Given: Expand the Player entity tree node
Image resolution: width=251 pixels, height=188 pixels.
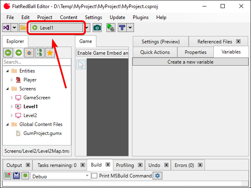Looking at the screenshot, I should point(12,80).
